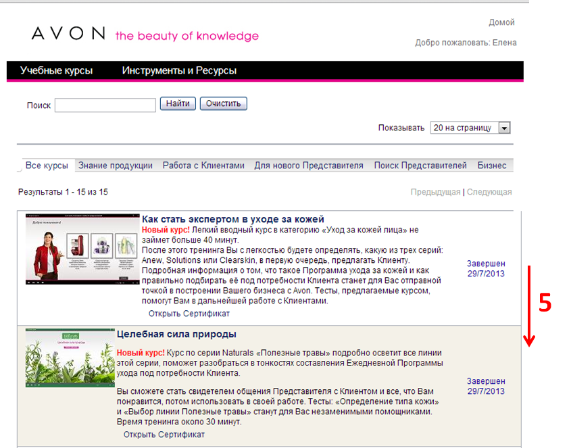Click the Показывать label

[401, 128]
